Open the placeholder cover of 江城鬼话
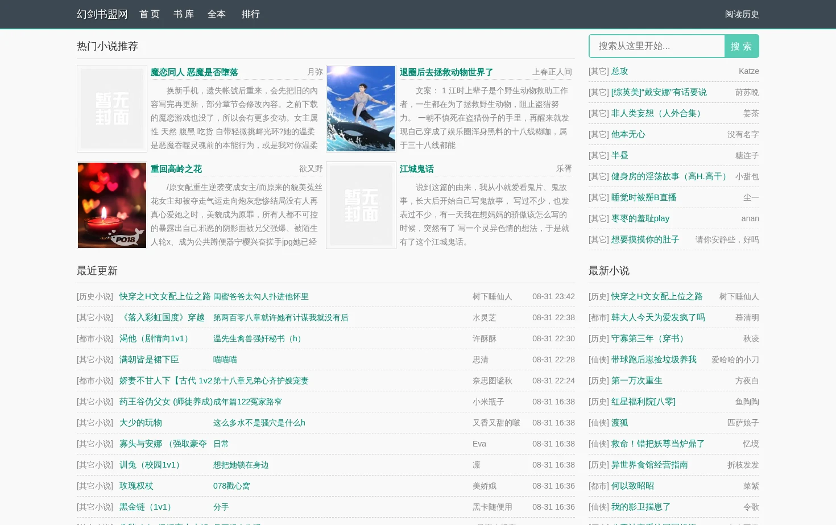 [x=361, y=205]
